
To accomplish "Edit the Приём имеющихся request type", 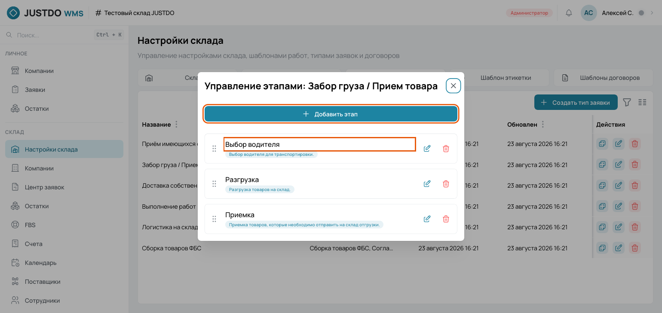I will 619,144.
